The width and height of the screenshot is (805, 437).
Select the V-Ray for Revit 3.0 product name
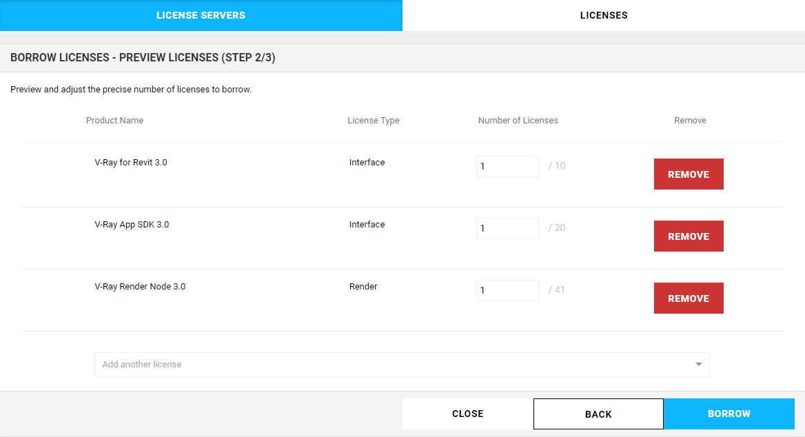(x=131, y=162)
